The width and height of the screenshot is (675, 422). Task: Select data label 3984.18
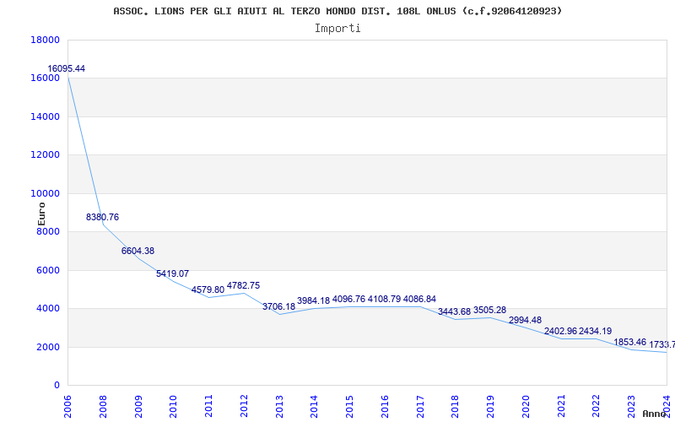[x=313, y=300]
